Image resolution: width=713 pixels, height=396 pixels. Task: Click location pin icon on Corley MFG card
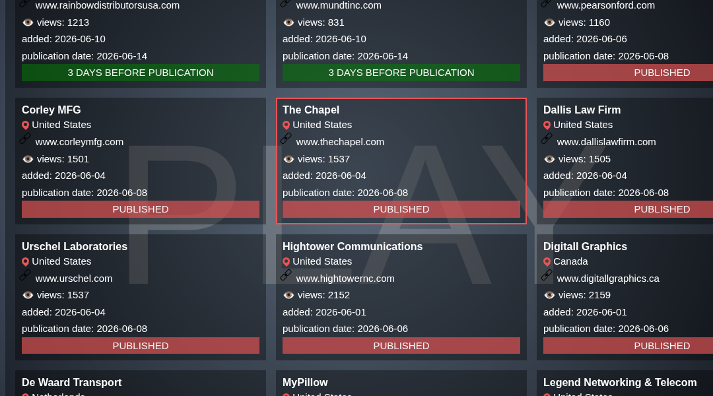[x=26, y=125]
